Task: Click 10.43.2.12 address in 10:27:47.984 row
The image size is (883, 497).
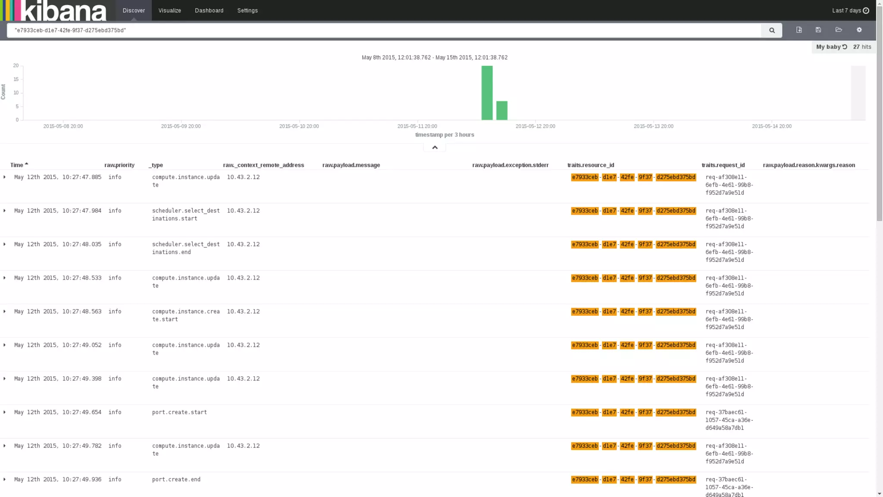Action: pyautogui.click(x=243, y=211)
